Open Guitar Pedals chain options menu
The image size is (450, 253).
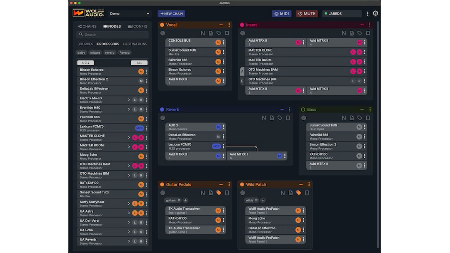(x=229, y=184)
